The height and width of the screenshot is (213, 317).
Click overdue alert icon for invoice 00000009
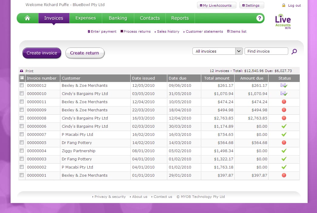click(284, 110)
